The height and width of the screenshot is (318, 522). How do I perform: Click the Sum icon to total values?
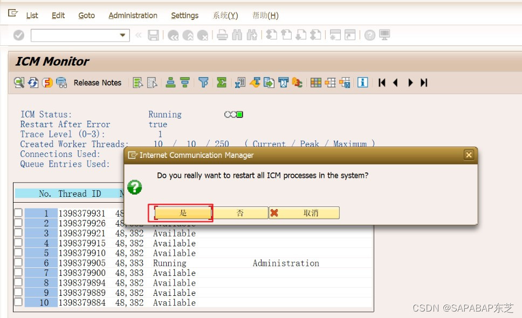pos(221,82)
